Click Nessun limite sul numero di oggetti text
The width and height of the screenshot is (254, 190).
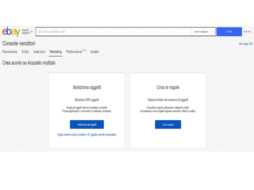coord(168,100)
